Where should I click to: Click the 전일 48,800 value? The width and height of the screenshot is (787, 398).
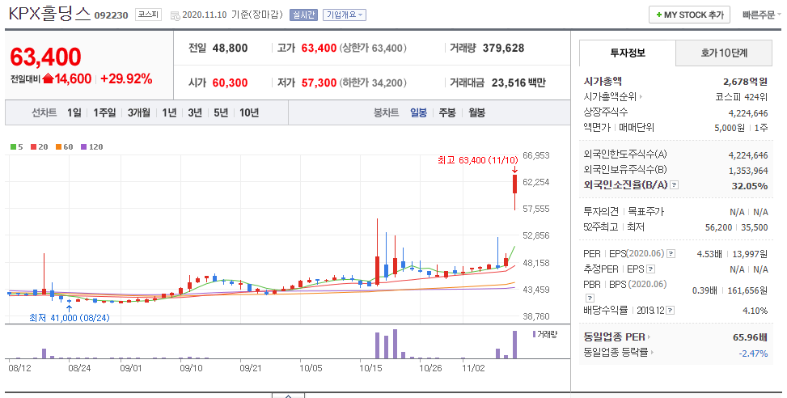click(230, 49)
